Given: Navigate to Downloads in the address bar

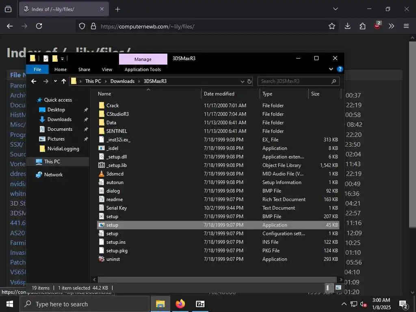Looking at the screenshot, I should click(x=122, y=81).
